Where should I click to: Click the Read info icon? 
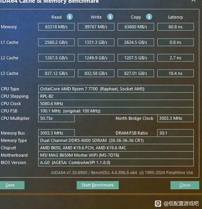[70, 17]
